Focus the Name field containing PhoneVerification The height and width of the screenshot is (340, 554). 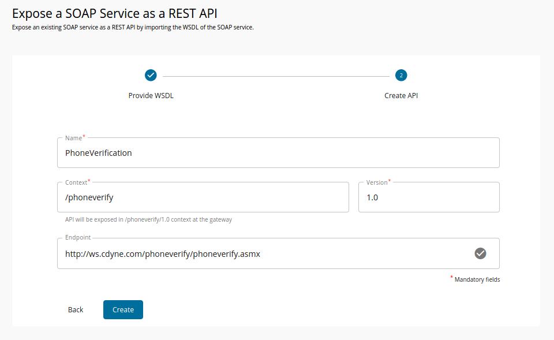point(277,153)
